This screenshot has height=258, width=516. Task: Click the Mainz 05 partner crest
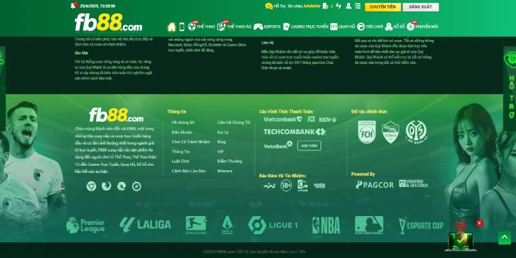click(x=416, y=132)
